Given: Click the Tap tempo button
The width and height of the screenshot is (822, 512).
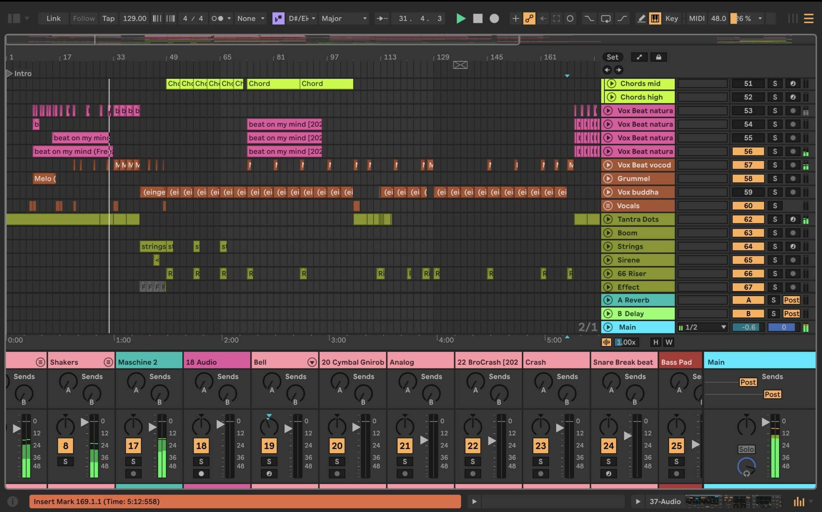Looking at the screenshot, I should pyautogui.click(x=109, y=18).
